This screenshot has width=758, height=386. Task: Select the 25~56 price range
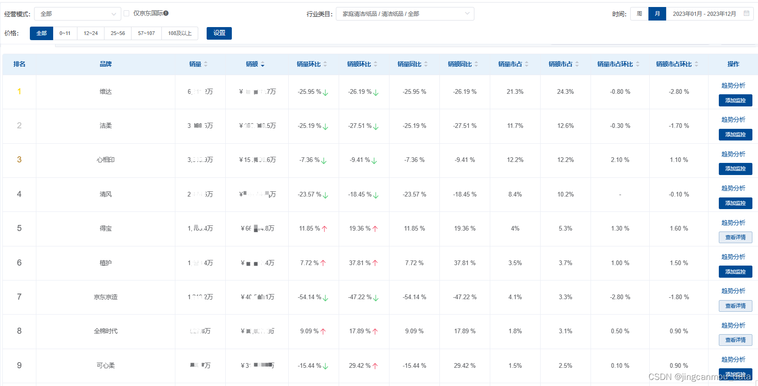click(118, 33)
